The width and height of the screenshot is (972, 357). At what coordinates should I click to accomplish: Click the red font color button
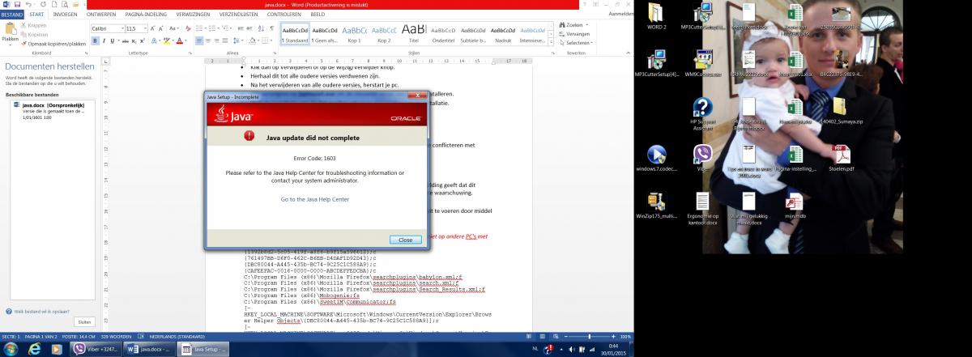point(180,40)
